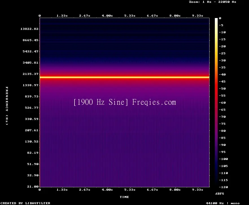This screenshot has height=205, width=249.
Task: Click the vertical 'FREQUENCY (Hz)' axis title
Action: pos(7,106)
